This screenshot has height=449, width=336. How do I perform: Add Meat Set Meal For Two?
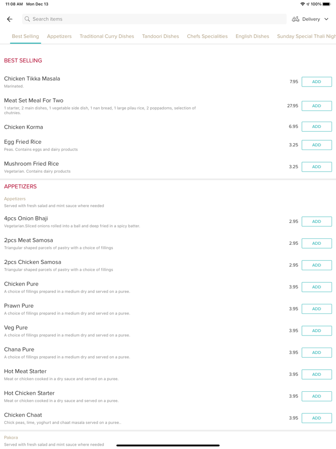coord(316,106)
